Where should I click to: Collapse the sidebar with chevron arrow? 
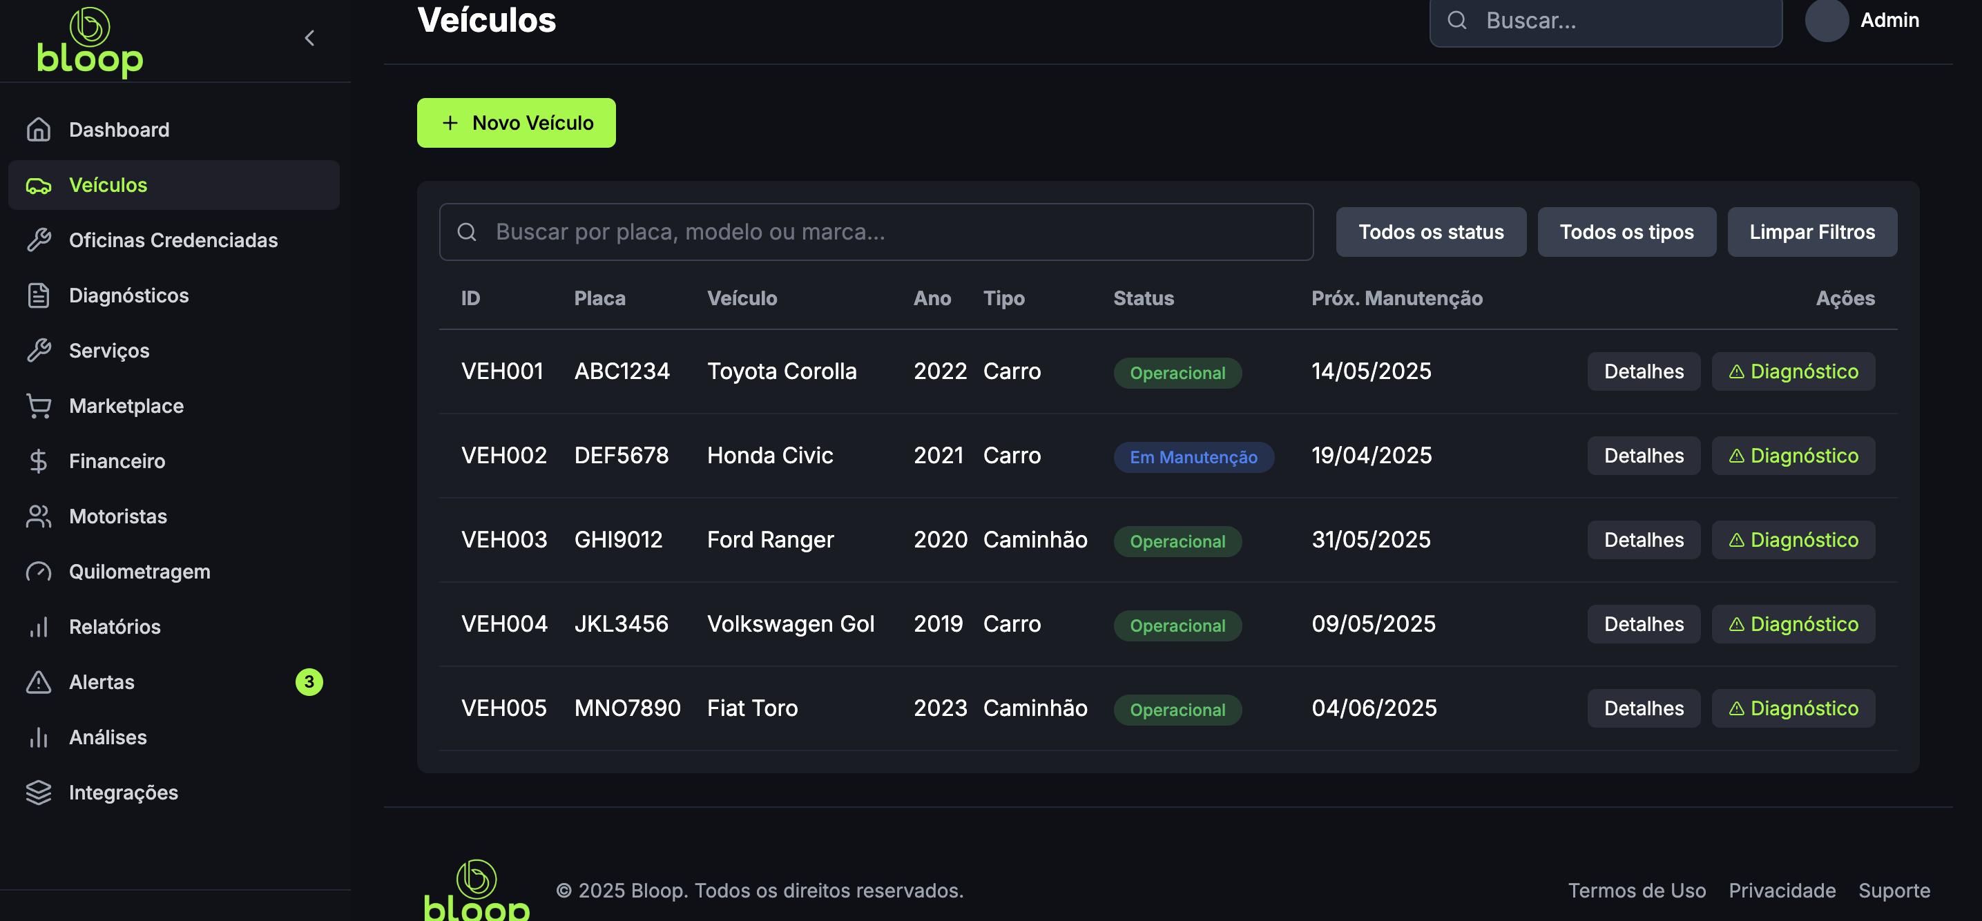pos(309,38)
